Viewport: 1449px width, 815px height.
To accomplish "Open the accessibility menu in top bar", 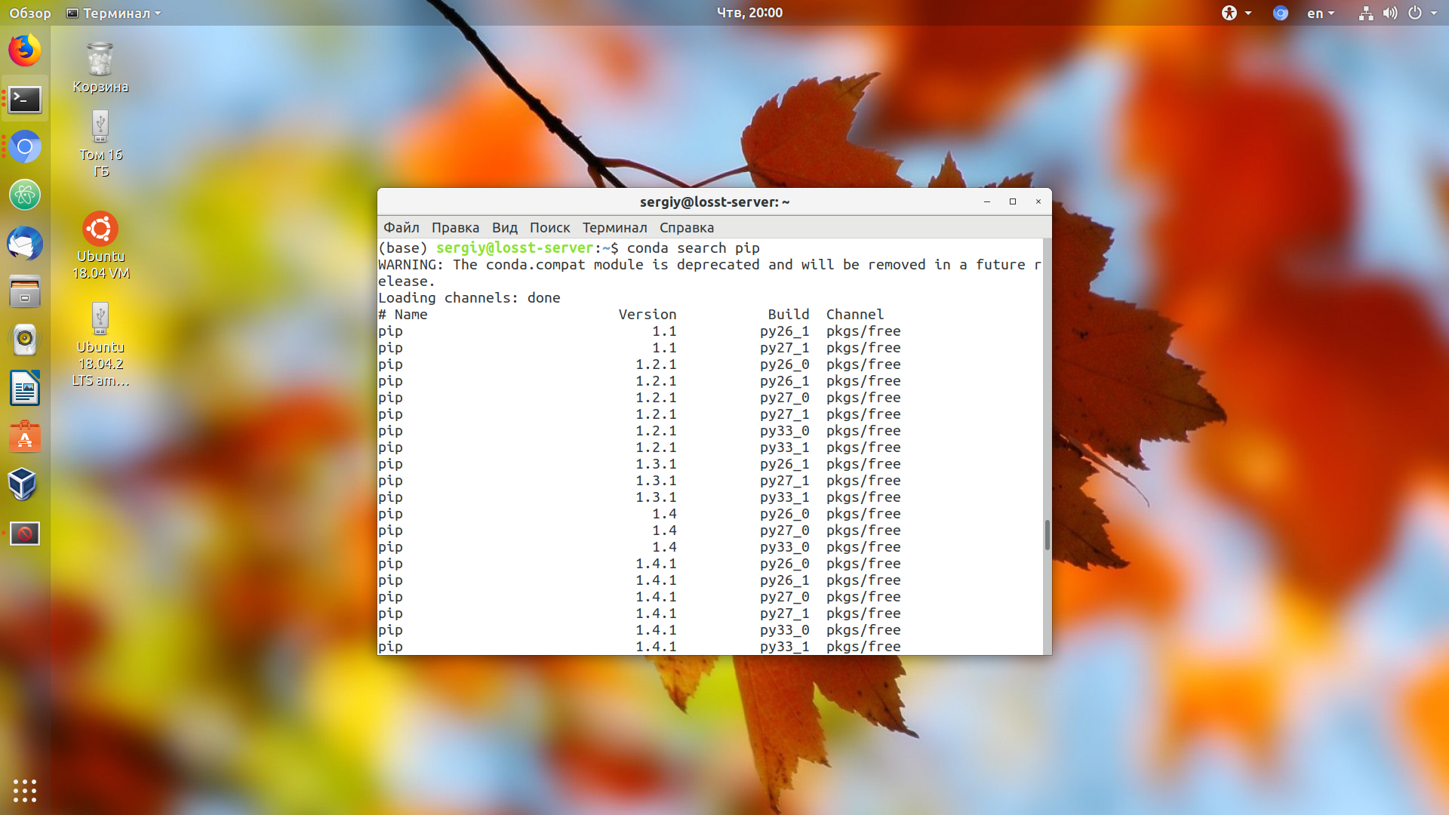I will [x=1236, y=13].
